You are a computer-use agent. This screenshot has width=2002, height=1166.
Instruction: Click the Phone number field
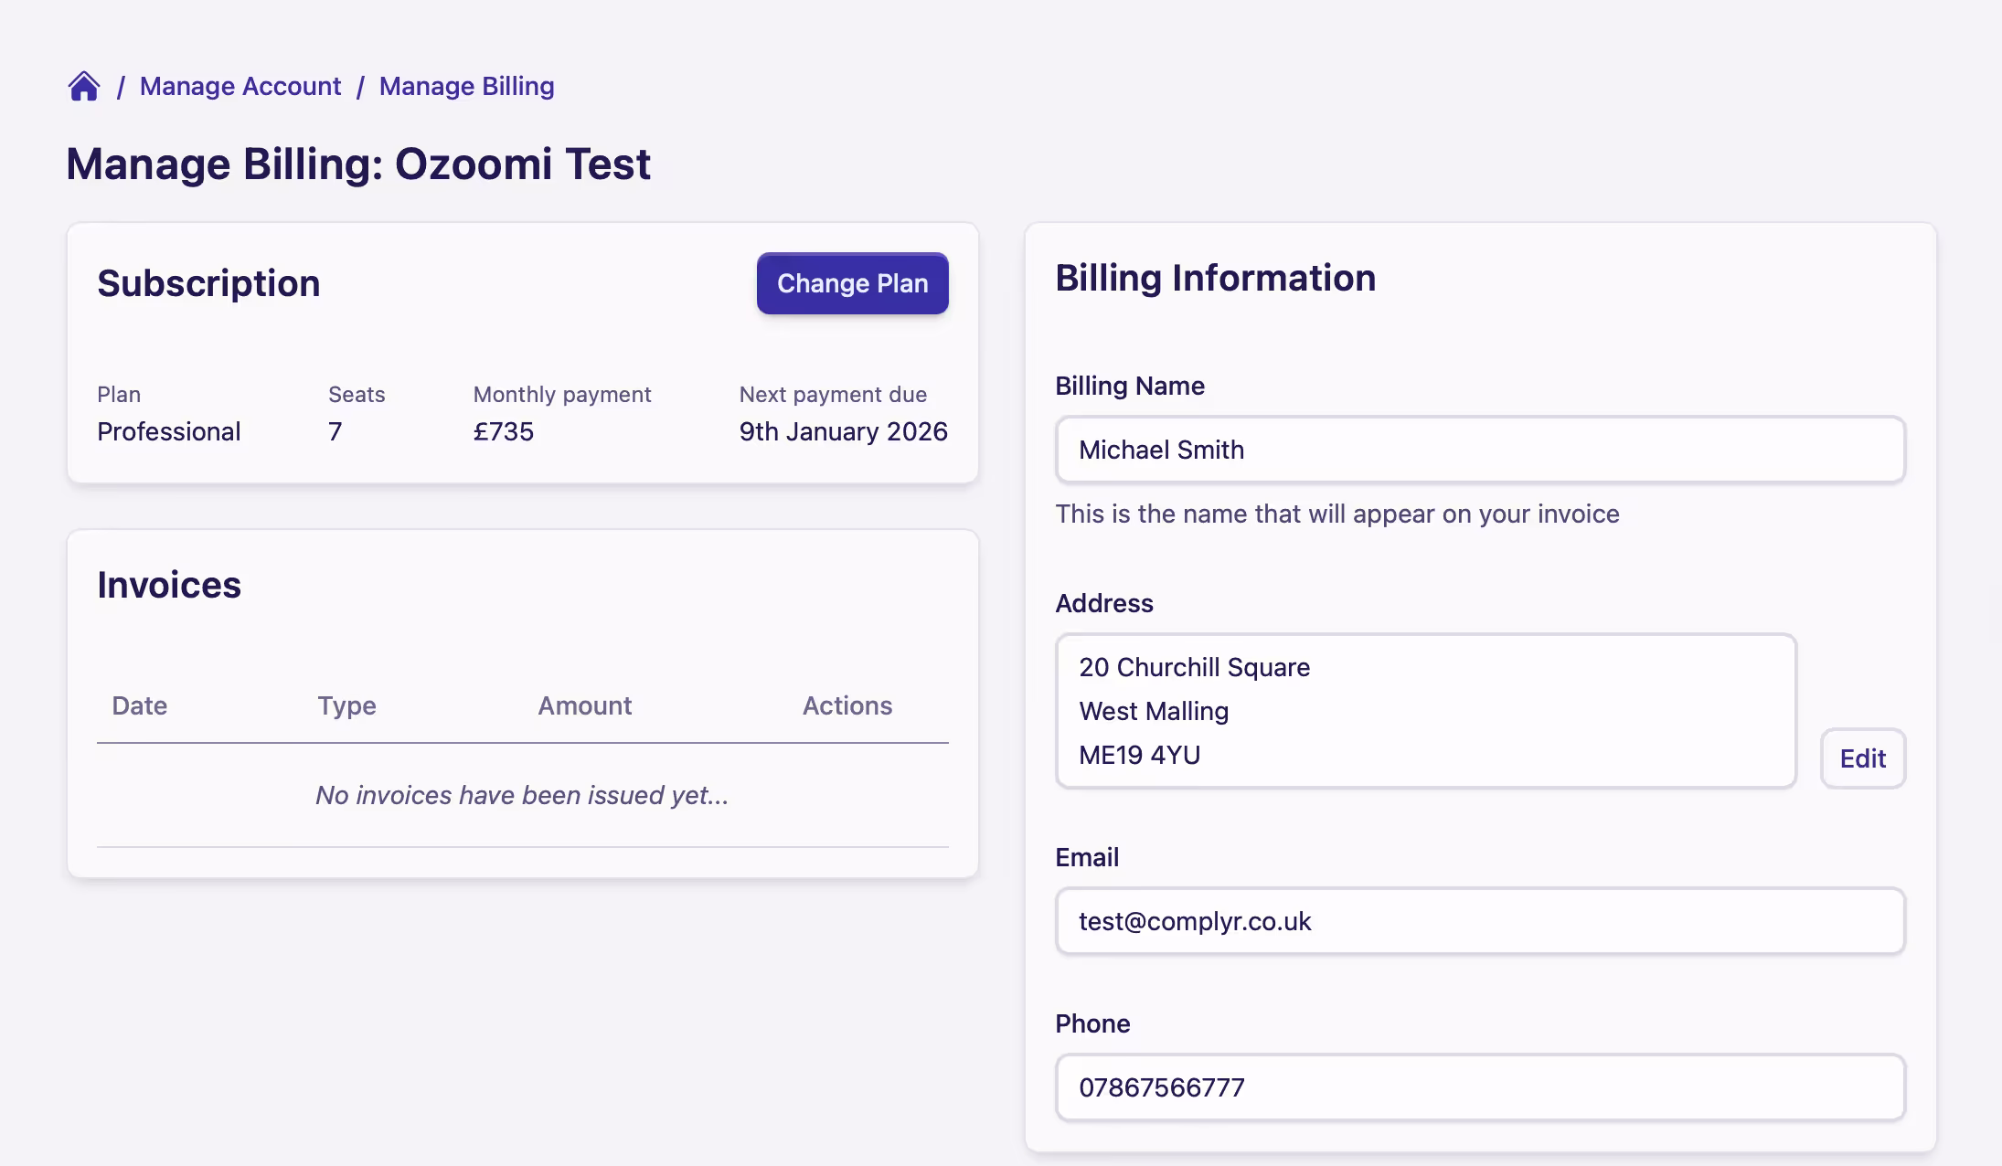pos(1481,1087)
